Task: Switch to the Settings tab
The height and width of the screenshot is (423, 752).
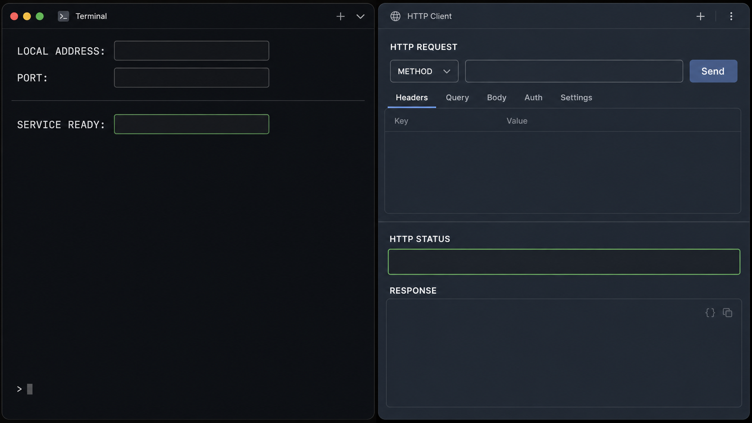Action: tap(576, 98)
